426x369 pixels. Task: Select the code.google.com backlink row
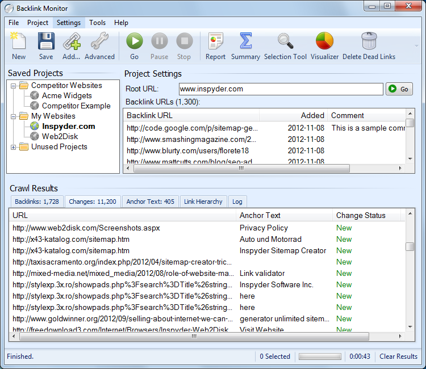pos(264,128)
